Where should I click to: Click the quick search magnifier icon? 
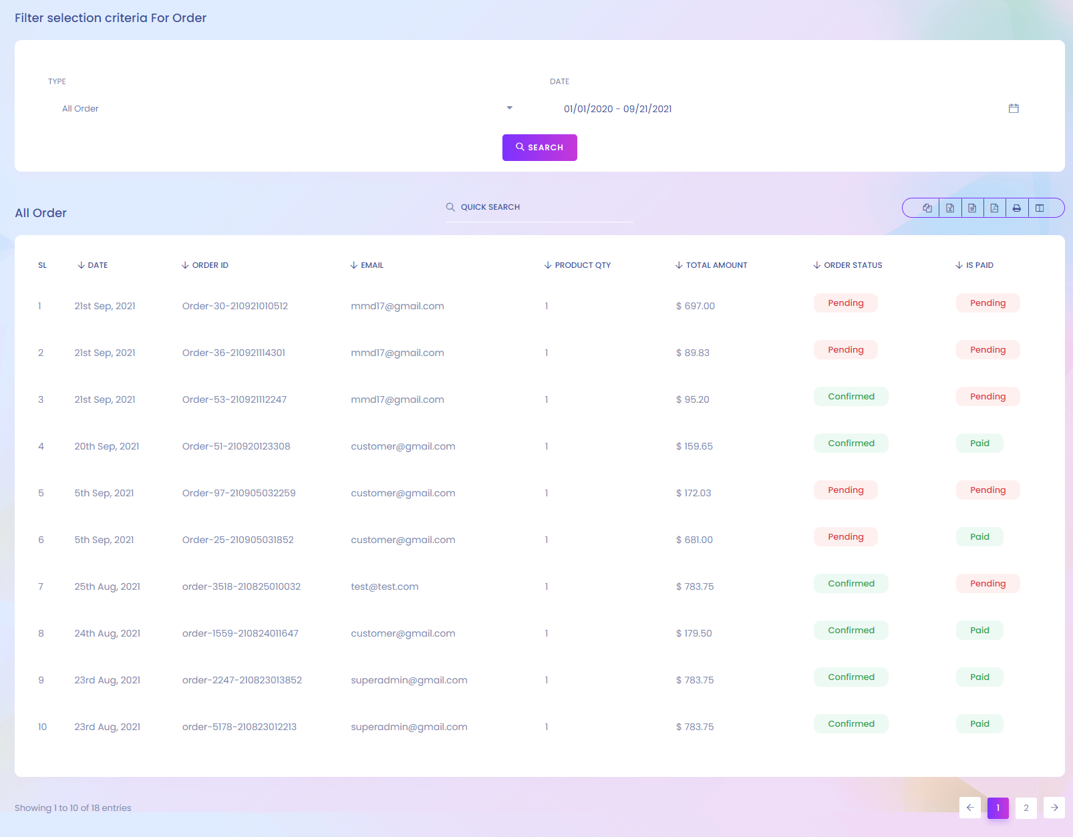click(451, 207)
